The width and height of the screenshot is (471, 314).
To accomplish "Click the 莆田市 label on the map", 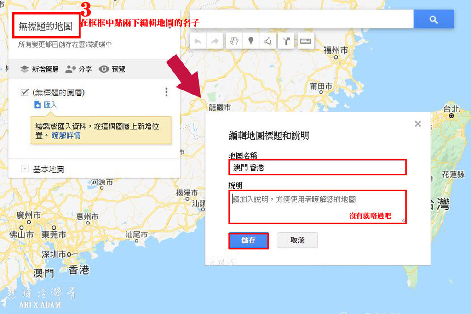I will click(321, 86).
